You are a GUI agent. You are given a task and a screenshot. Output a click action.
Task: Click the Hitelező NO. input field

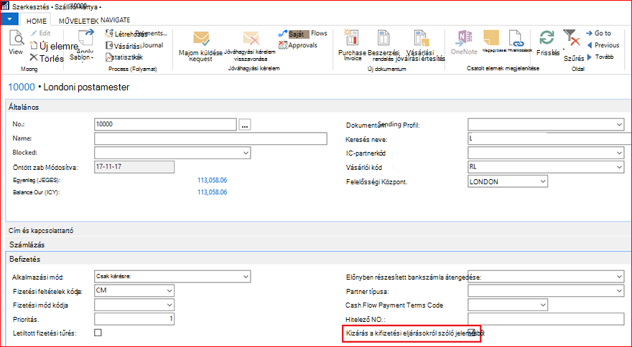pyautogui.click(x=546, y=319)
